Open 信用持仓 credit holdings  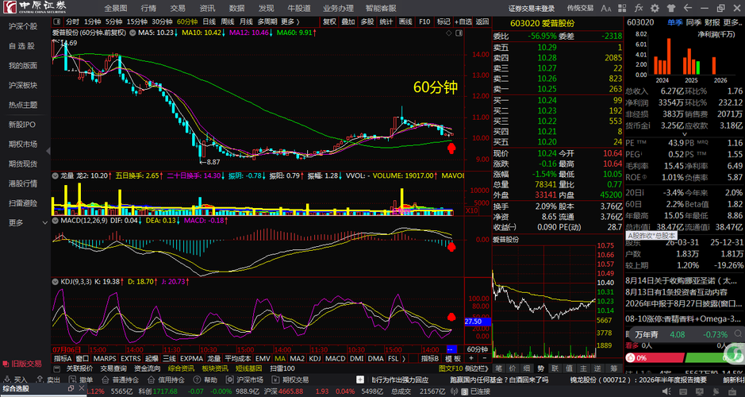tap(166, 380)
